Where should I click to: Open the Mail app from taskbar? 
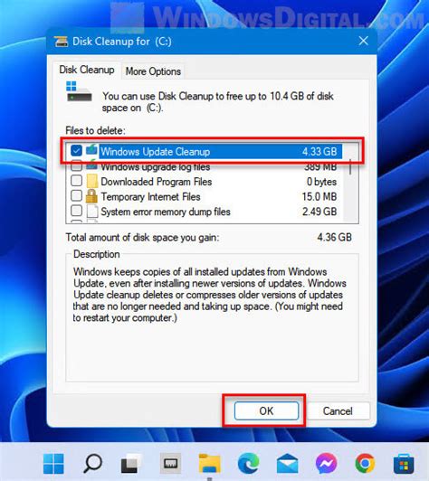click(x=288, y=464)
